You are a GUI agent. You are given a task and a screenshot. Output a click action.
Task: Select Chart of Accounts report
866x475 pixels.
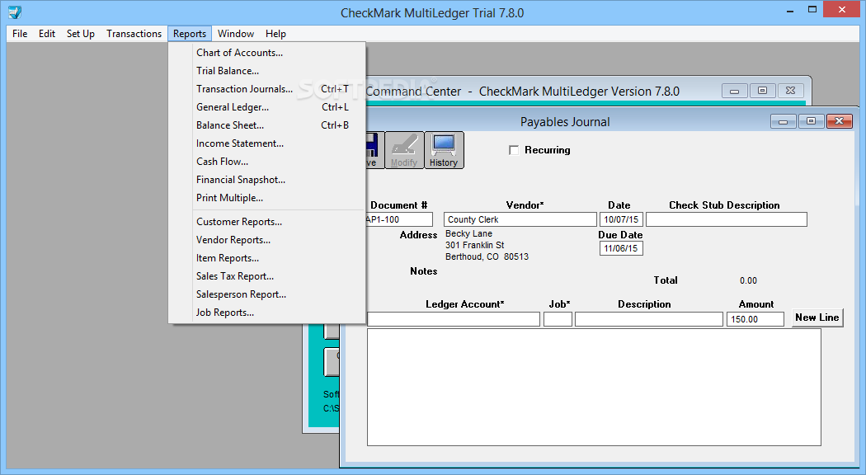266,53
